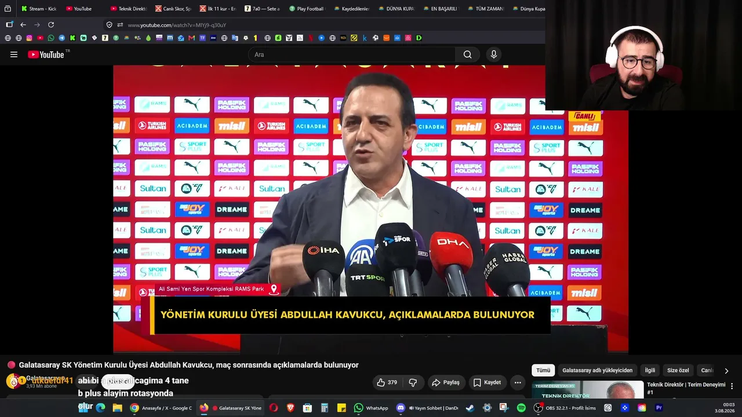This screenshot has width=742, height=417.
Task: Open Microsoft Edge from the taskbar
Action: pyautogui.click(x=101, y=408)
